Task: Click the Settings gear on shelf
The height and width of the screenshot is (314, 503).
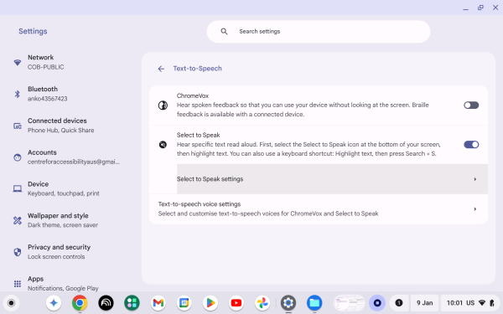Action: [x=288, y=303]
